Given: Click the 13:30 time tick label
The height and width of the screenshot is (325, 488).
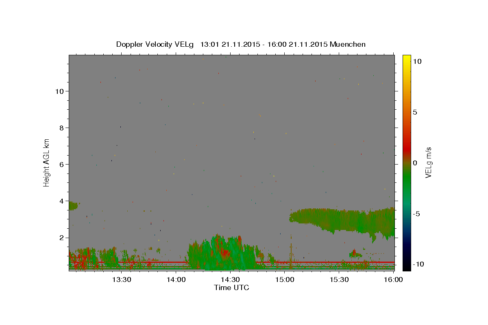Looking at the screenshot, I should tap(121, 279).
